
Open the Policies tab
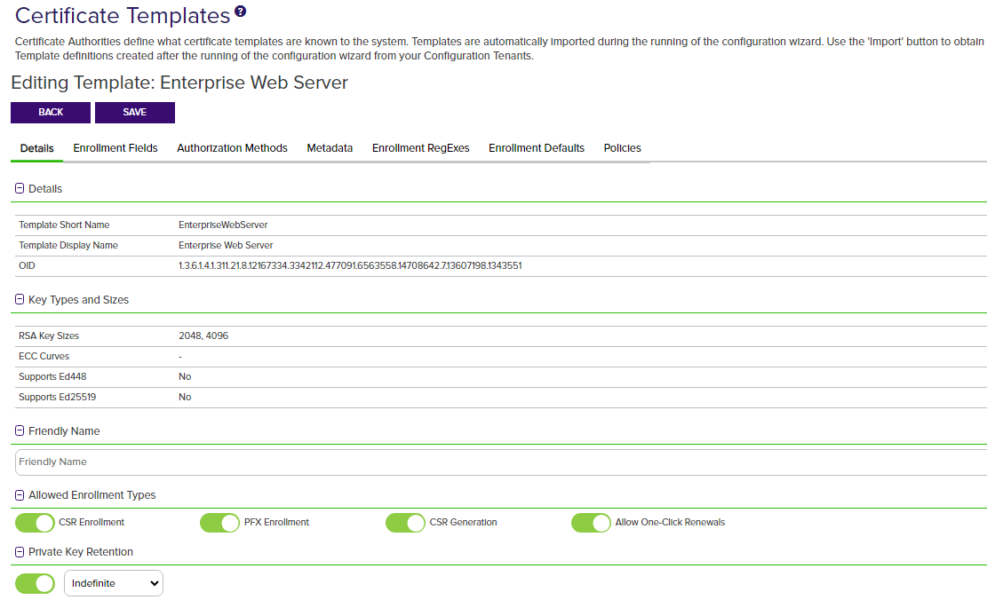(x=622, y=148)
